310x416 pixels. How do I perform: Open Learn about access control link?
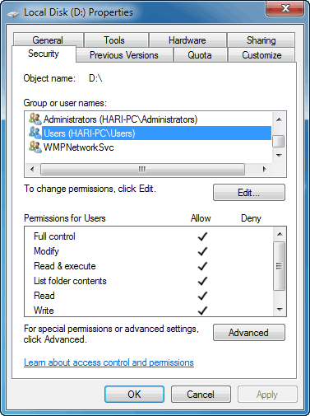(109, 362)
